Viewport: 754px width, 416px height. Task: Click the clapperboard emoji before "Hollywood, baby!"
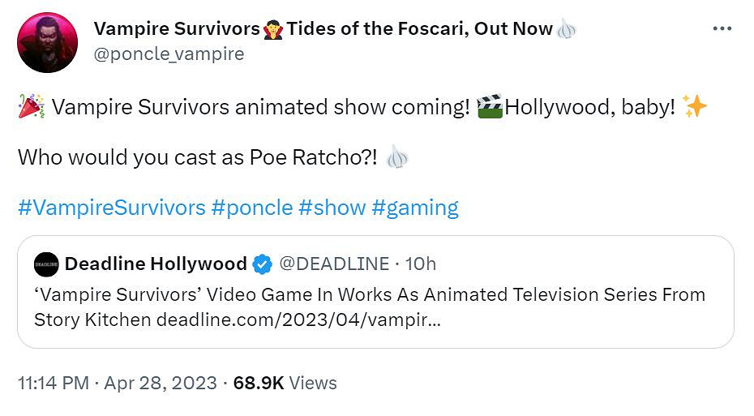click(489, 107)
